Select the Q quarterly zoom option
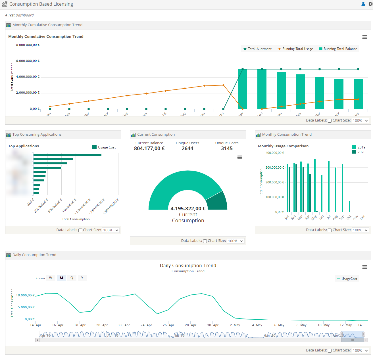 [72, 278]
